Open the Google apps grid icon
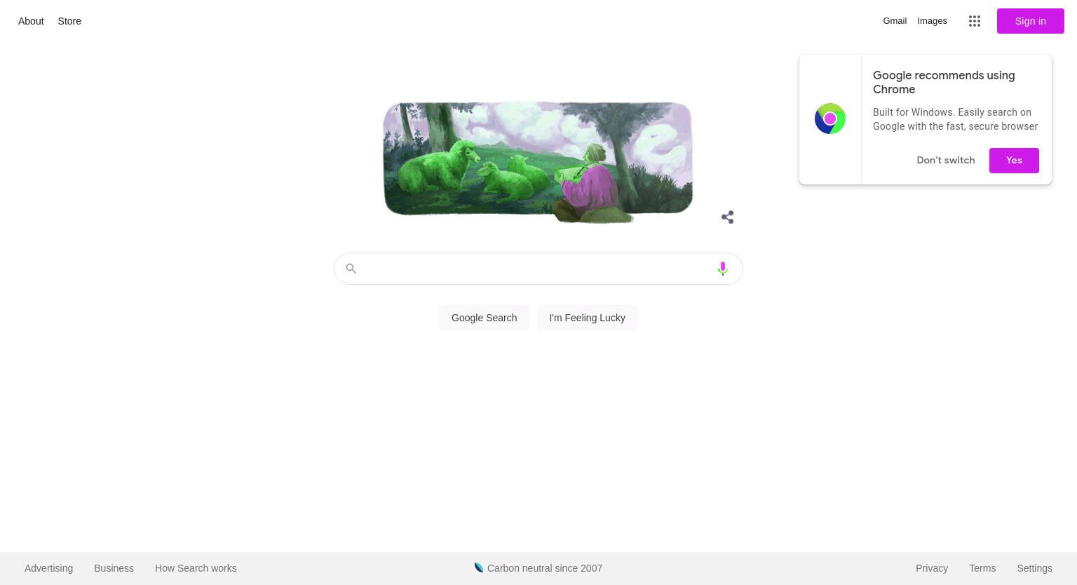 975,21
